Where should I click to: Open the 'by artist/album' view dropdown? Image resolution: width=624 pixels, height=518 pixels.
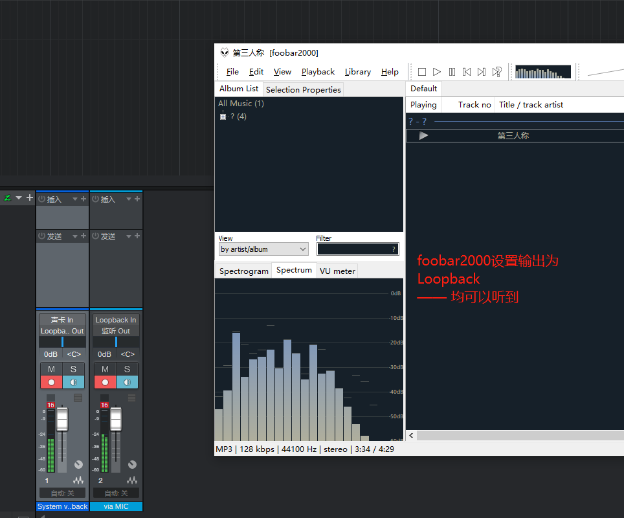point(263,249)
